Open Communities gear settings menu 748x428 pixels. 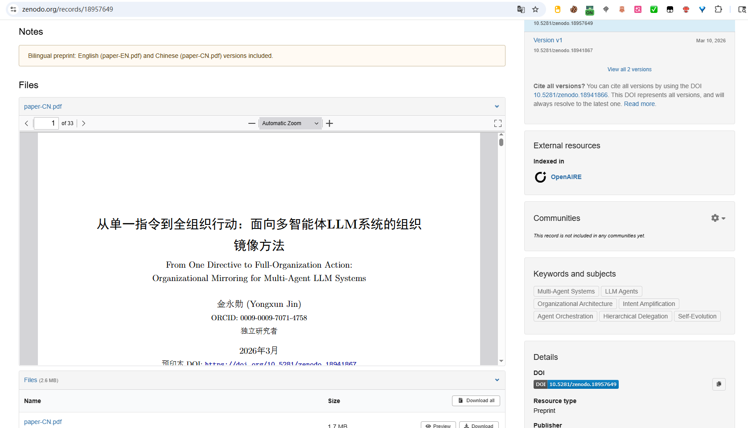tap(718, 218)
